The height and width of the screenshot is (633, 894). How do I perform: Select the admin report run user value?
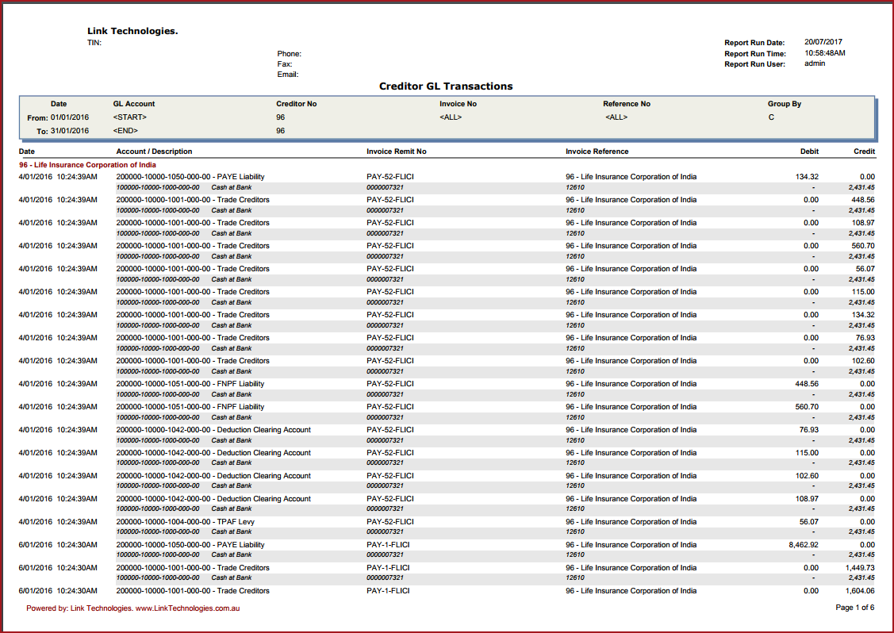(x=815, y=63)
